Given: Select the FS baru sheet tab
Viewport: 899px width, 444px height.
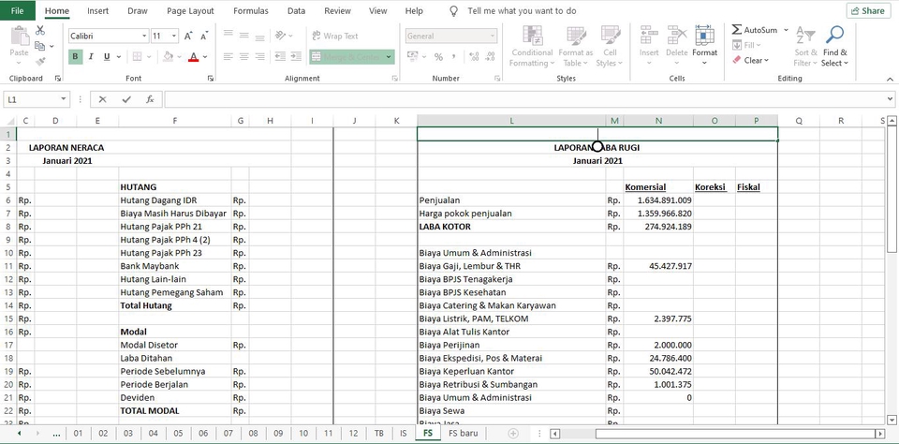Looking at the screenshot, I should point(463,433).
